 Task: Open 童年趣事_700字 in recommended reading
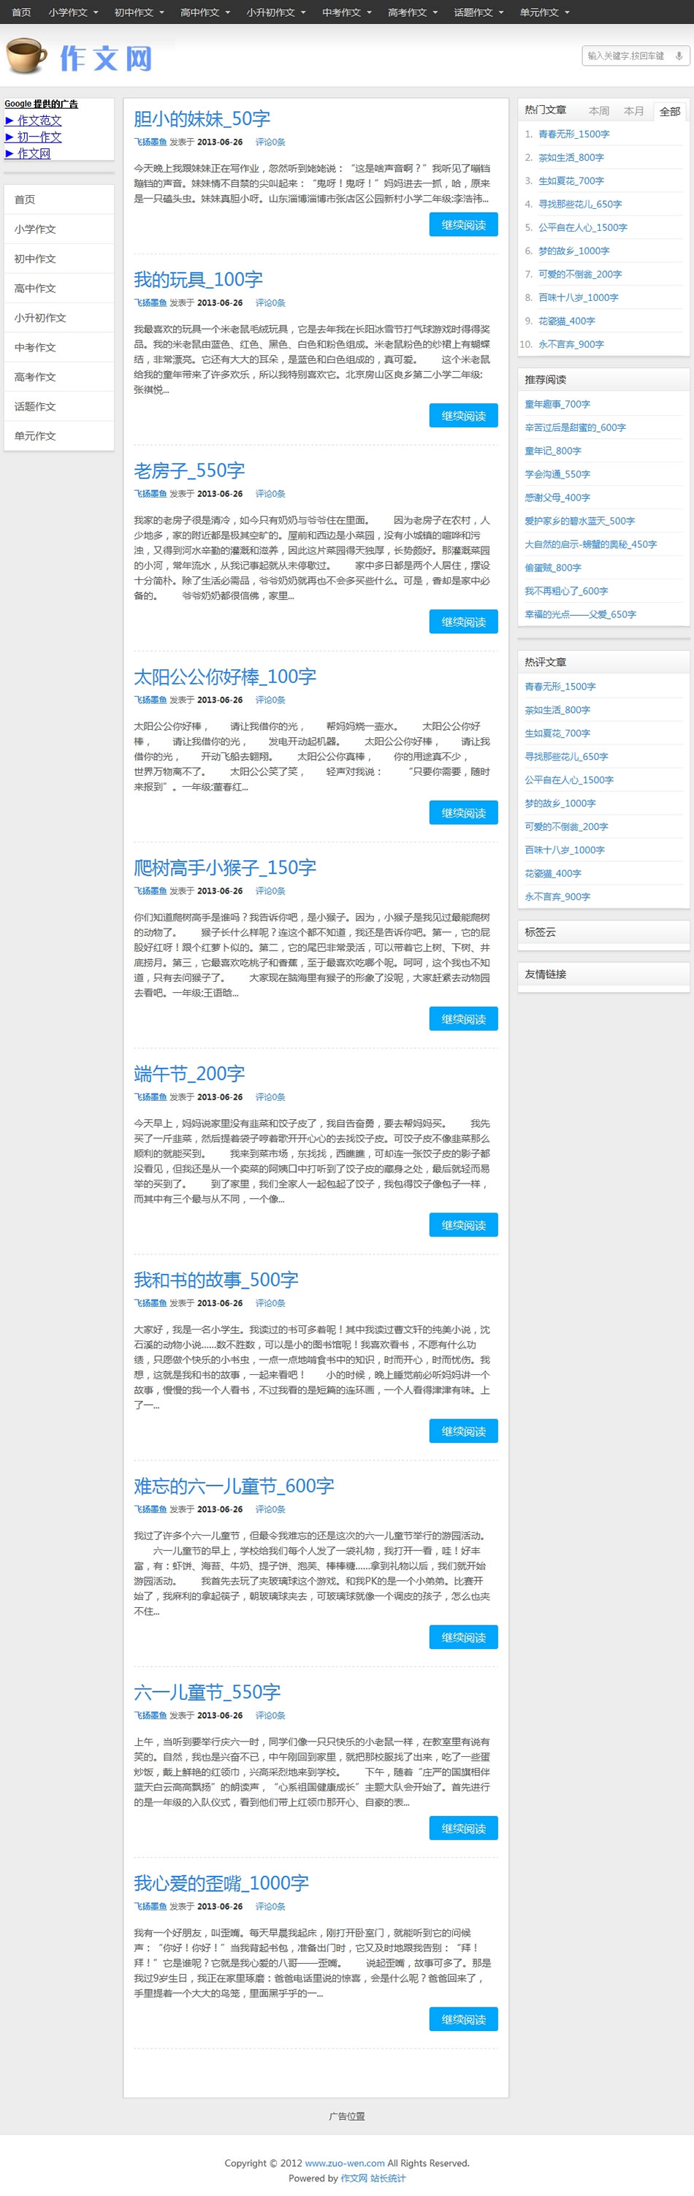tap(557, 404)
